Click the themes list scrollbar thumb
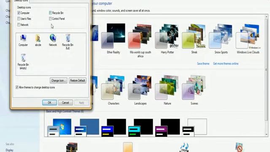This screenshot has width=270, height=152. [266, 69]
